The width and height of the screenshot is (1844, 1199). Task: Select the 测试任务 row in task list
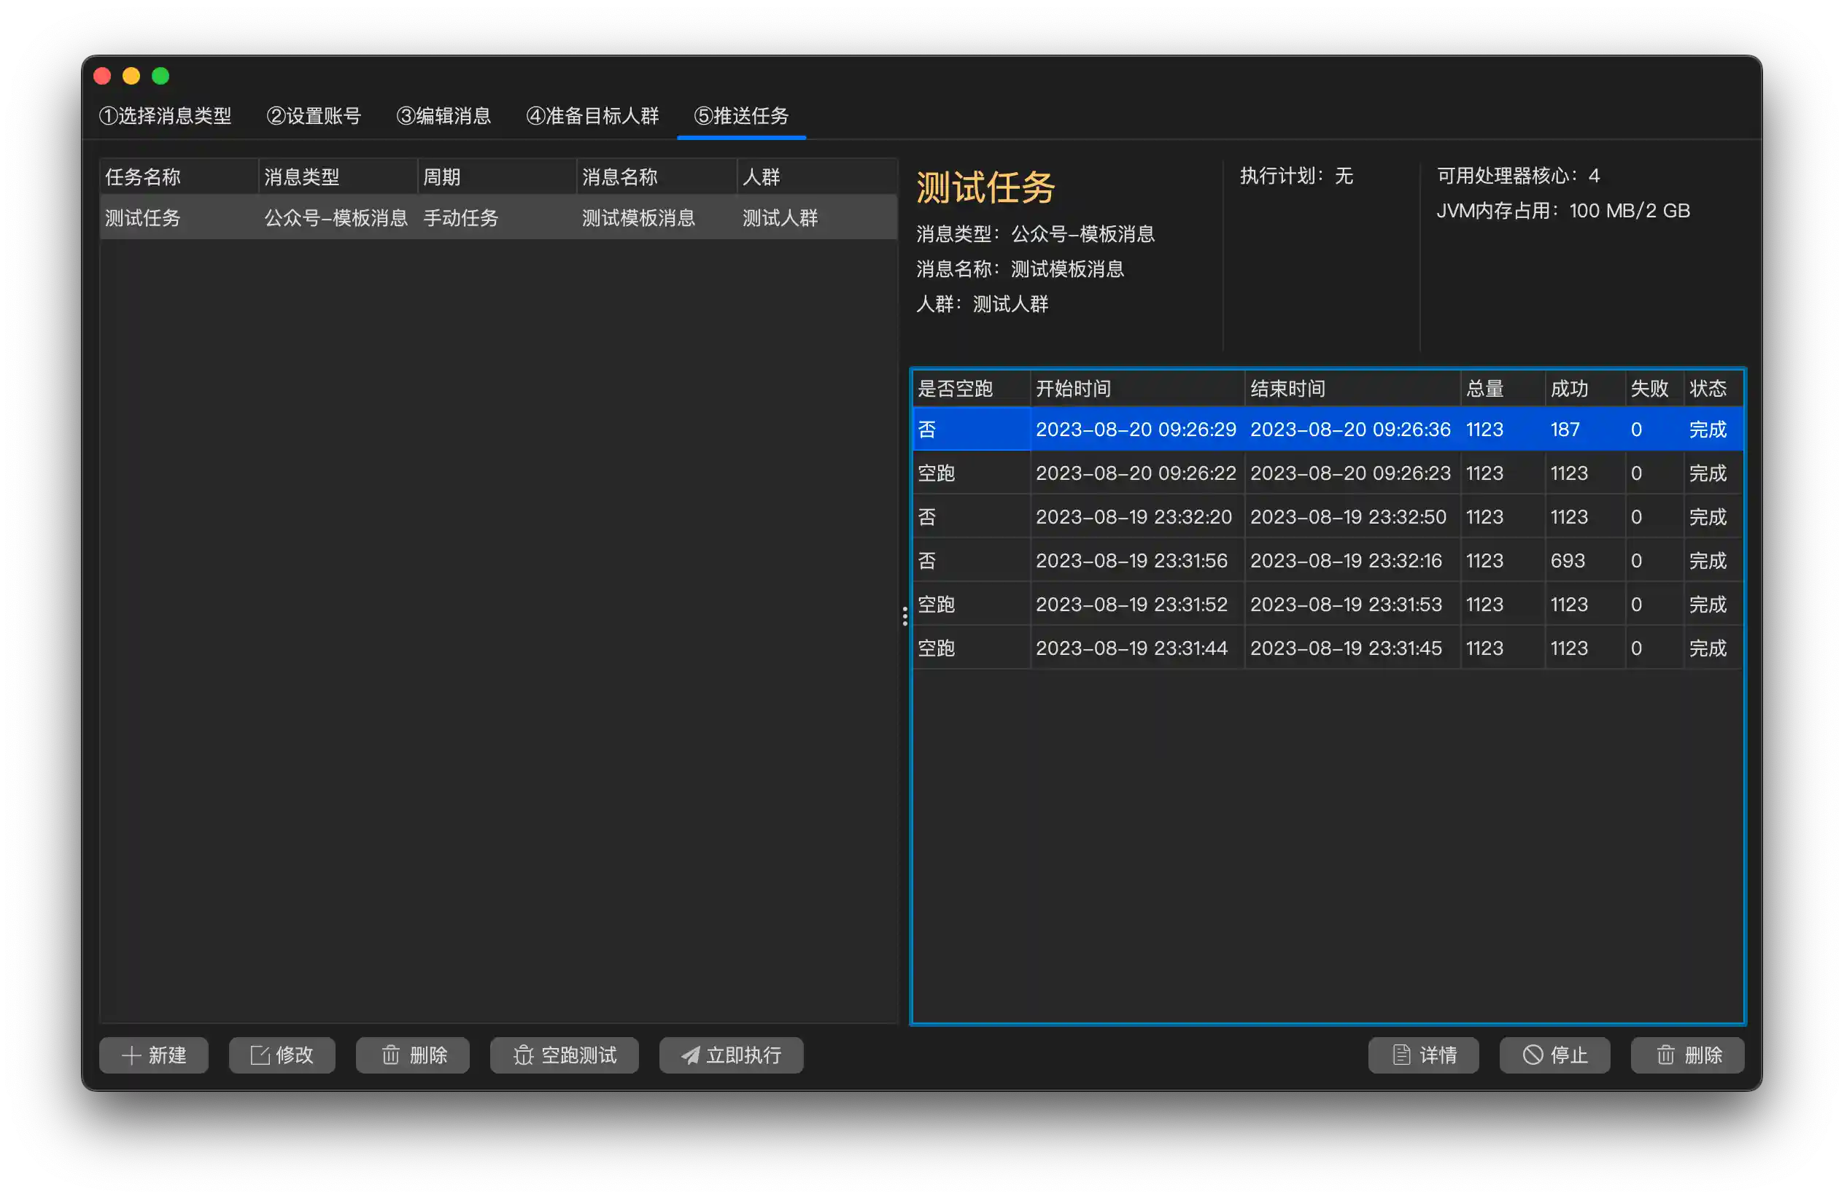[497, 218]
